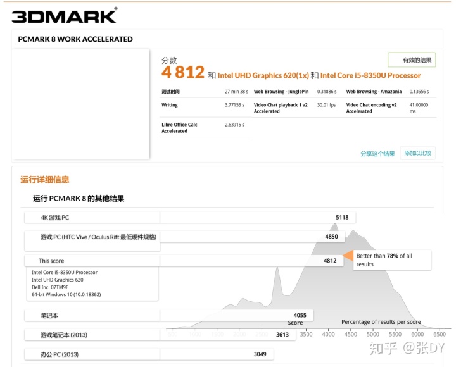Viewport: 456px width, 367px height.
Task: Select the PCMARK 8 WORK ACCELERATED heading
Action: point(75,39)
